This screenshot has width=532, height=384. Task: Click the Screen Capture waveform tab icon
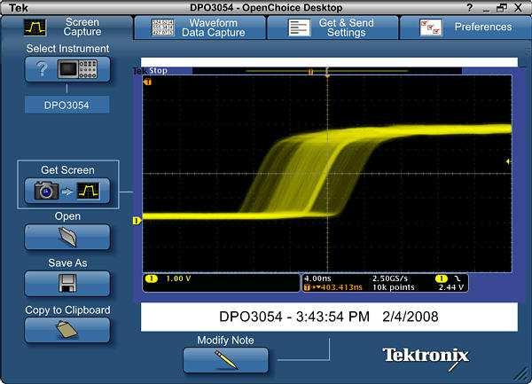(x=35, y=27)
